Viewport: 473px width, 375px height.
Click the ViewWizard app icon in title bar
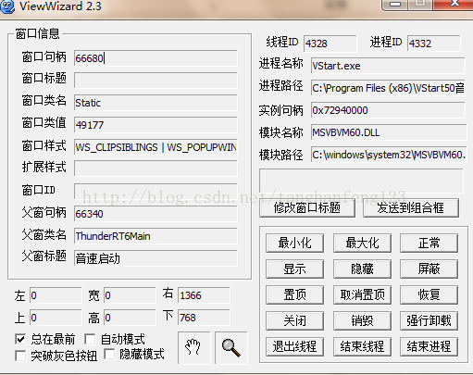point(7,6)
